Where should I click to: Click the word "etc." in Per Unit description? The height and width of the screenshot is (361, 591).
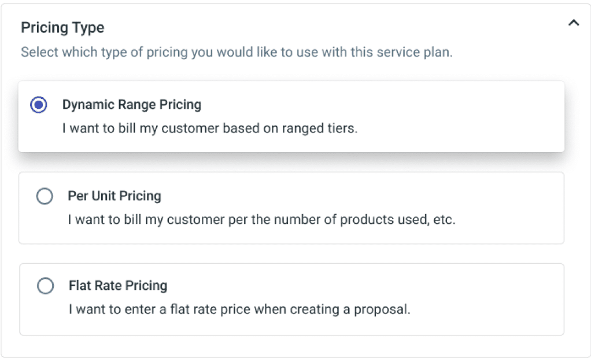coord(444,220)
